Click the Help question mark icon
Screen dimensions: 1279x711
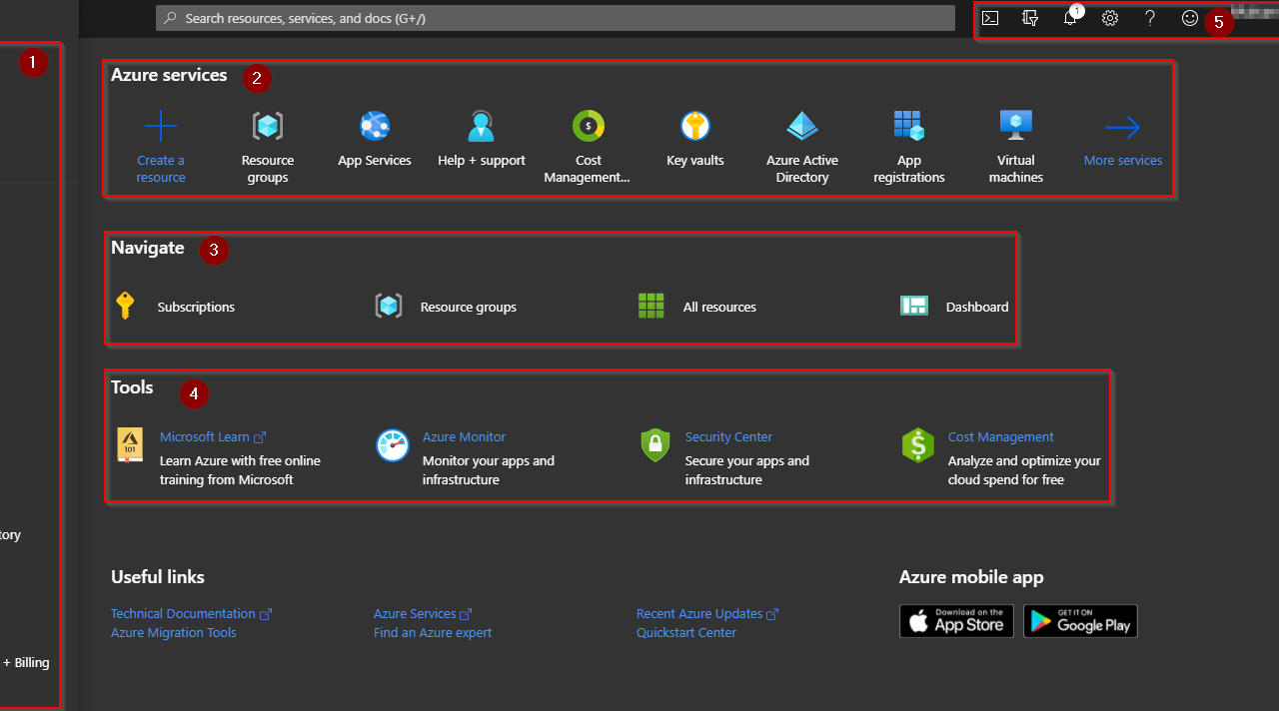[x=1150, y=18]
